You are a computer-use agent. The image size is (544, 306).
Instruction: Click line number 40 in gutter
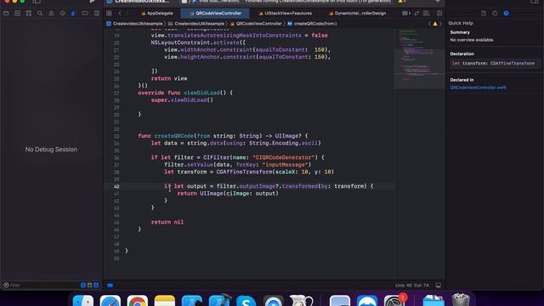pos(116,186)
